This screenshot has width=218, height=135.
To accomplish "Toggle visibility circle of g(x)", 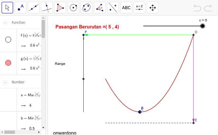I will coord(8,63).
